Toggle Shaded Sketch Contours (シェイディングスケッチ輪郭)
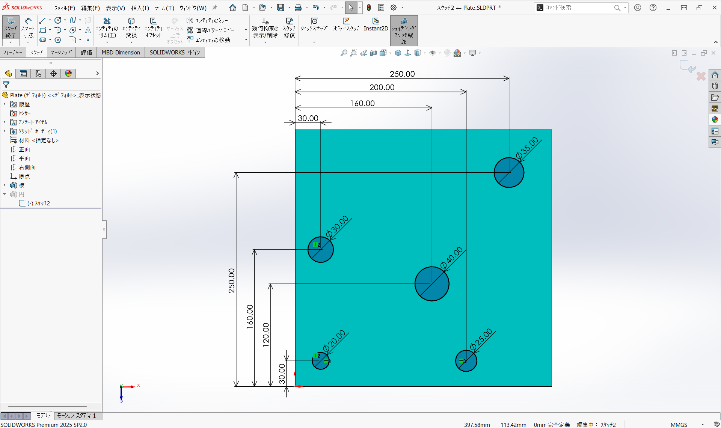Image resolution: width=721 pixels, height=428 pixels. (404, 31)
